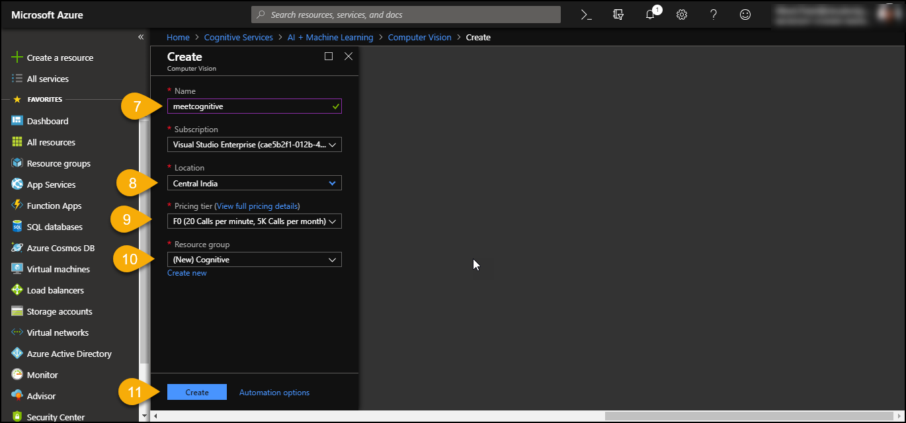Close the Create Computer Vision blade
The image size is (906, 423).
pos(349,56)
